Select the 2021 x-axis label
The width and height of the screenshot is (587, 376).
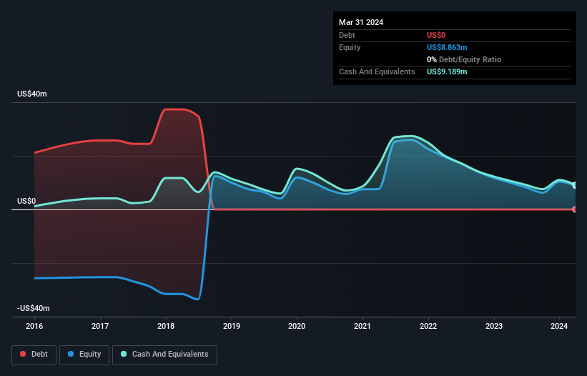click(x=362, y=326)
